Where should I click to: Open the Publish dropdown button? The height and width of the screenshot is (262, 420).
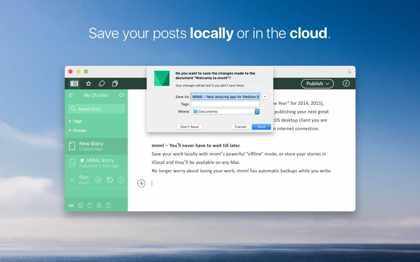(x=317, y=84)
